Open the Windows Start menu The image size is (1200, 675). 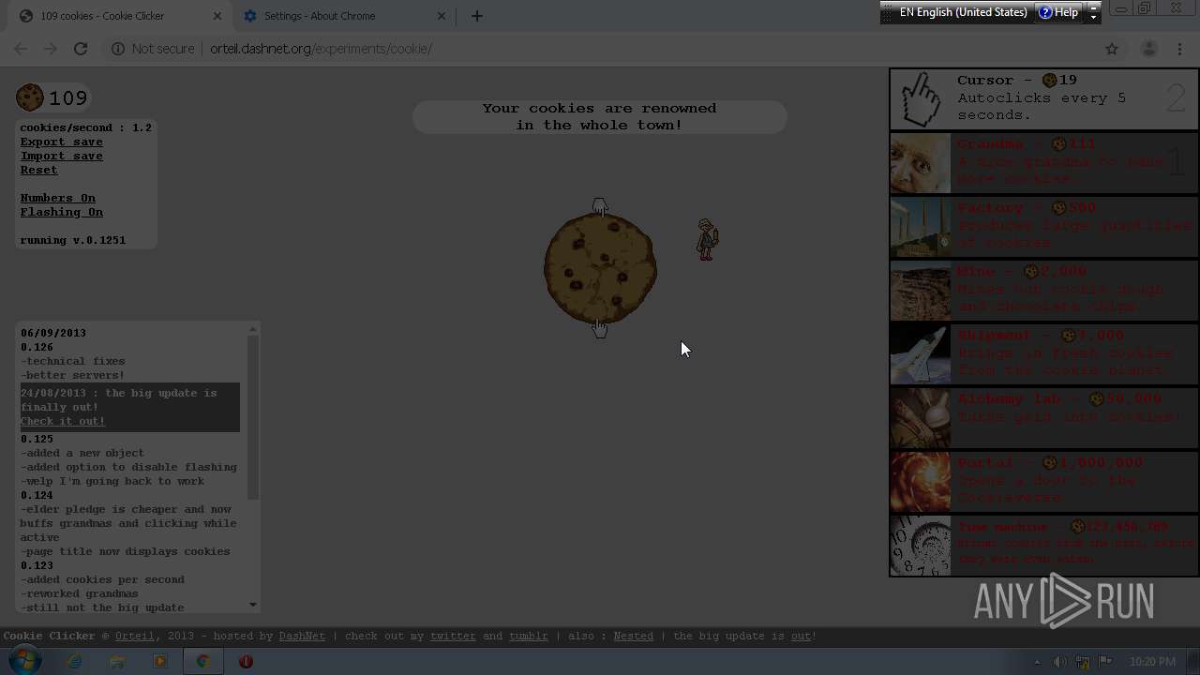click(25, 661)
